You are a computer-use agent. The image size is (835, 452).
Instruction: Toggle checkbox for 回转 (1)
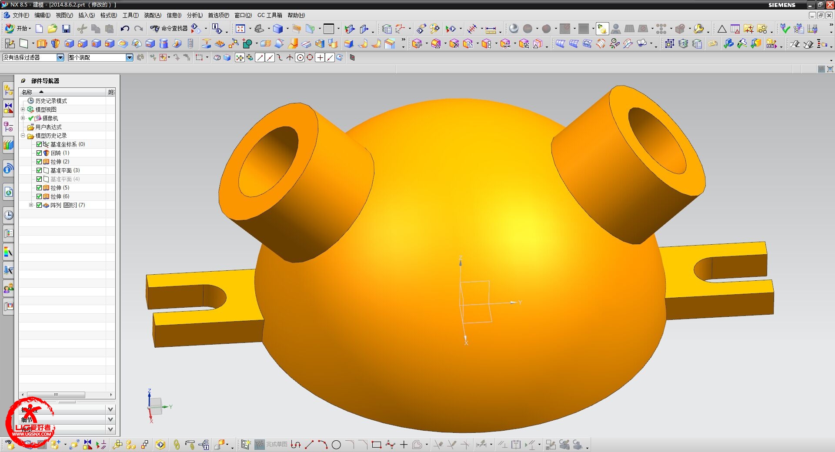pos(39,153)
